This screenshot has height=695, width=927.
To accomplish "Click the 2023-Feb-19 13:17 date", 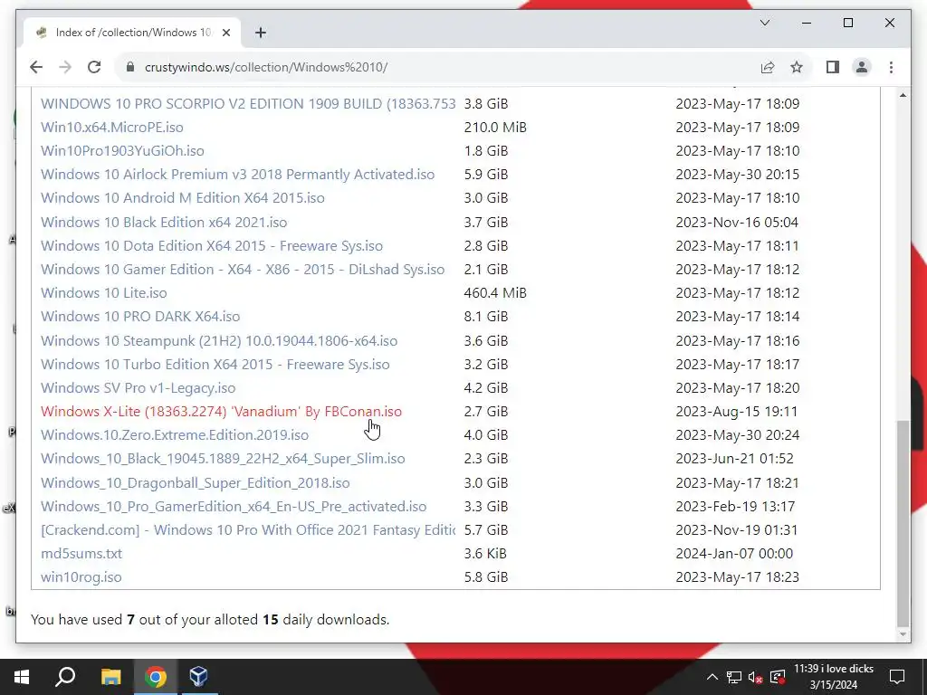I will 735,507.
